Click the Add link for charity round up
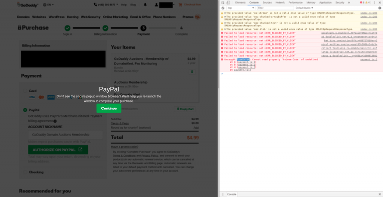This screenshot has width=383, height=197. [x=196, y=128]
